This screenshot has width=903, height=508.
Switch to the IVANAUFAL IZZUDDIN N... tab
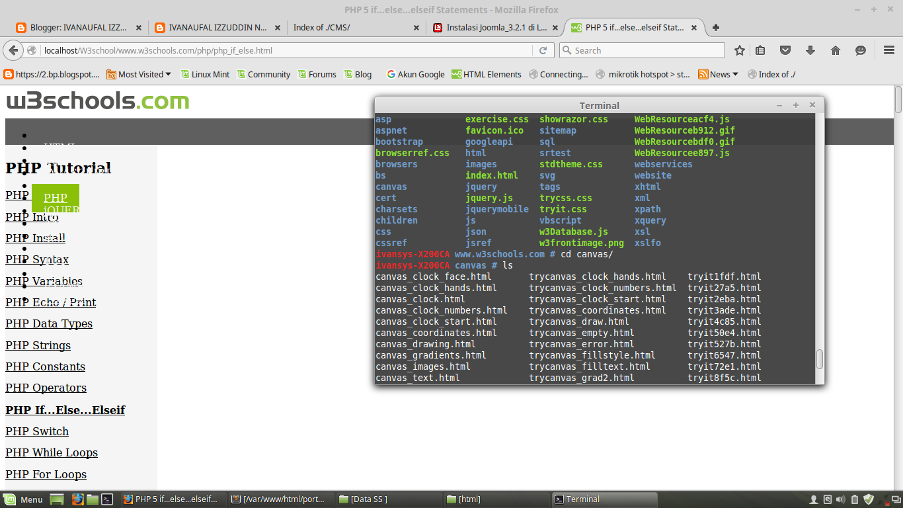point(218,28)
